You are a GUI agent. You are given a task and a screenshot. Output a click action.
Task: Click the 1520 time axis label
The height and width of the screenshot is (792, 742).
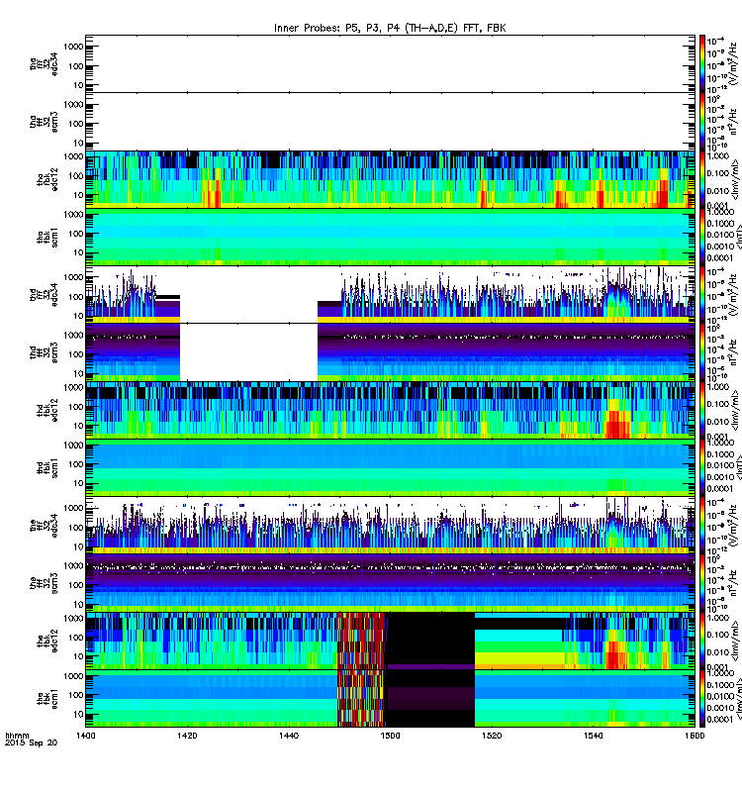pos(492,736)
